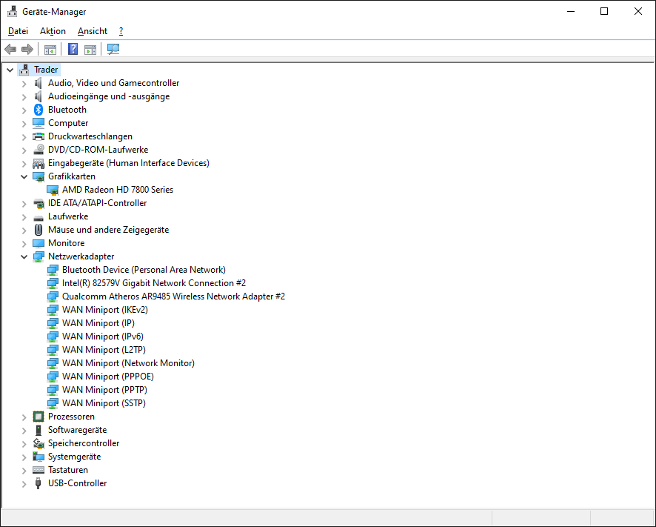Collapse the Trader root node
This screenshot has height=527, width=656.
pos(10,70)
